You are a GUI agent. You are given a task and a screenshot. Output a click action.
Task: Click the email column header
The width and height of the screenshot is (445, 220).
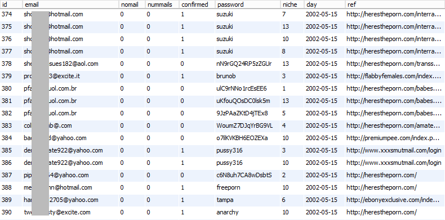click(x=70, y=5)
